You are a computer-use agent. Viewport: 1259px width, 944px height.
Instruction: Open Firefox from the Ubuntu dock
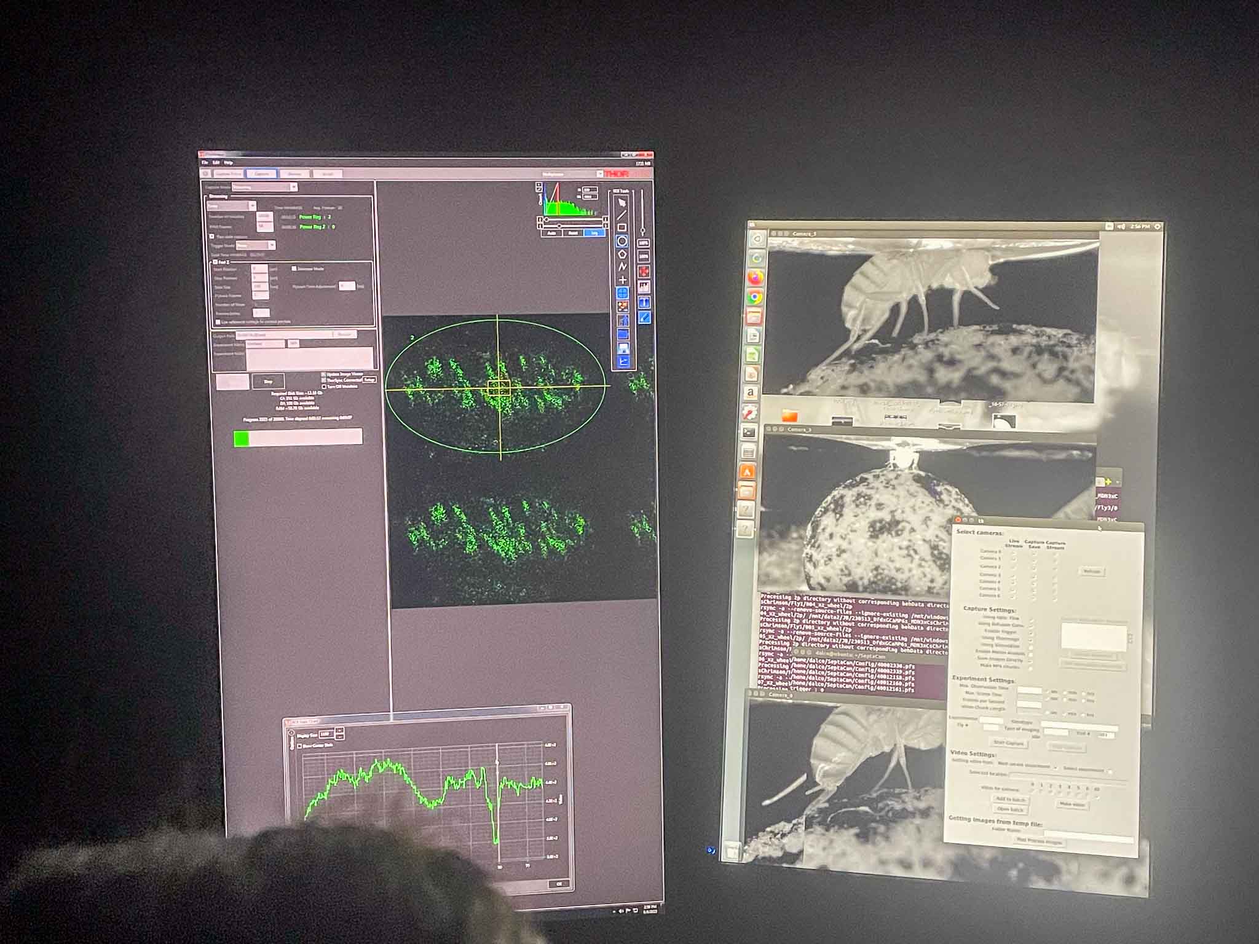pyautogui.click(x=756, y=277)
